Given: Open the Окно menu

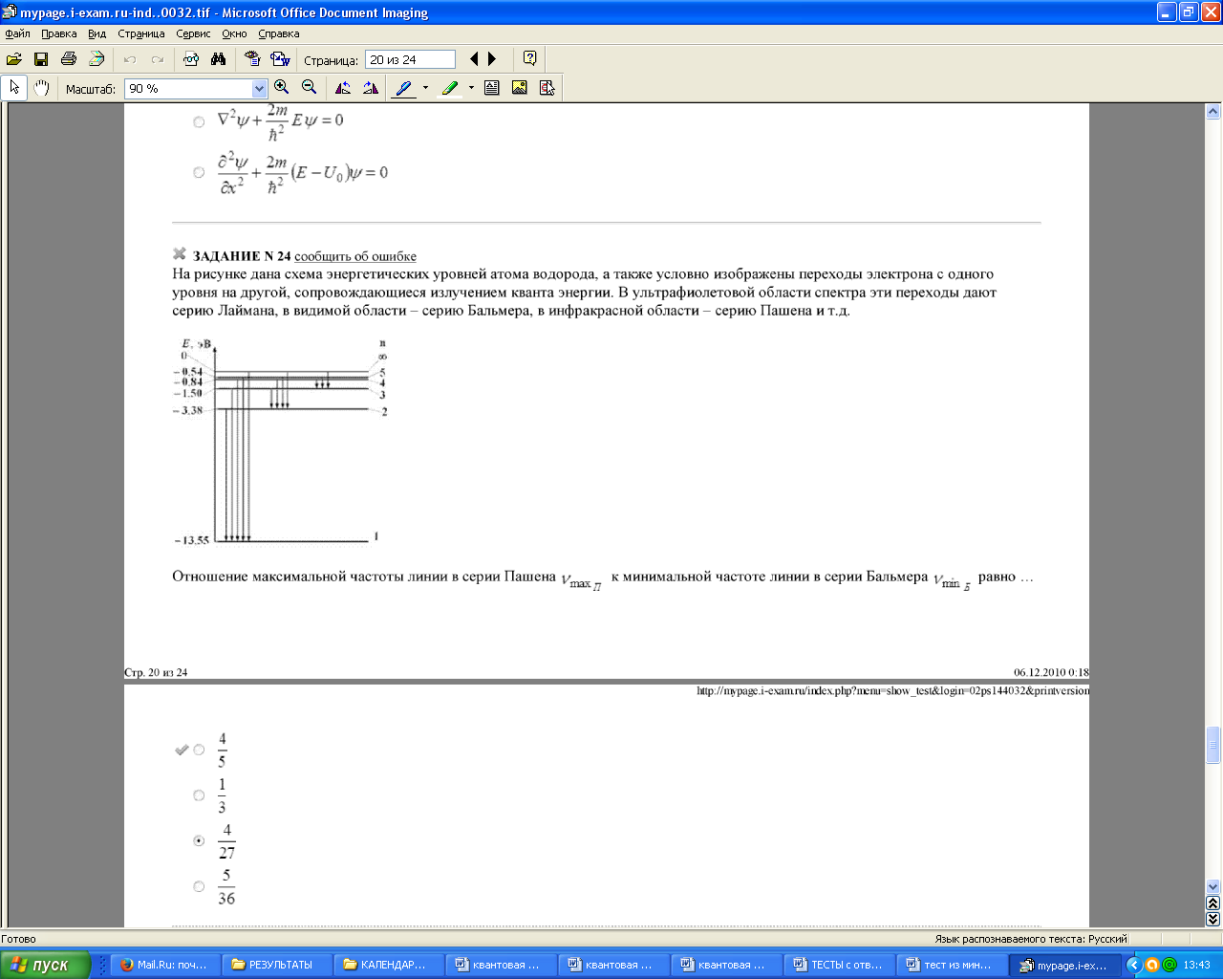Looking at the screenshot, I should (x=234, y=33).
